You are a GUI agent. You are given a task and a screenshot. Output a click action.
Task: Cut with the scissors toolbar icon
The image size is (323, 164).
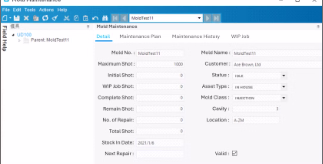tap(66, 18)
